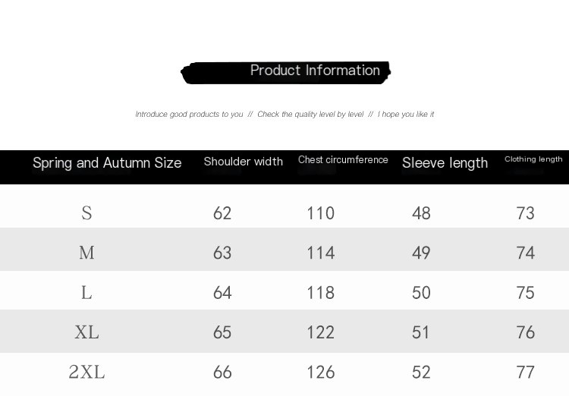Select the M size row label
569x412 pixels.
[x=86, y=253]
